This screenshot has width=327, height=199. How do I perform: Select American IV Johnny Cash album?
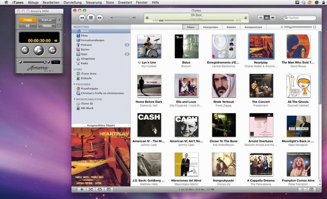pos(149,125)
